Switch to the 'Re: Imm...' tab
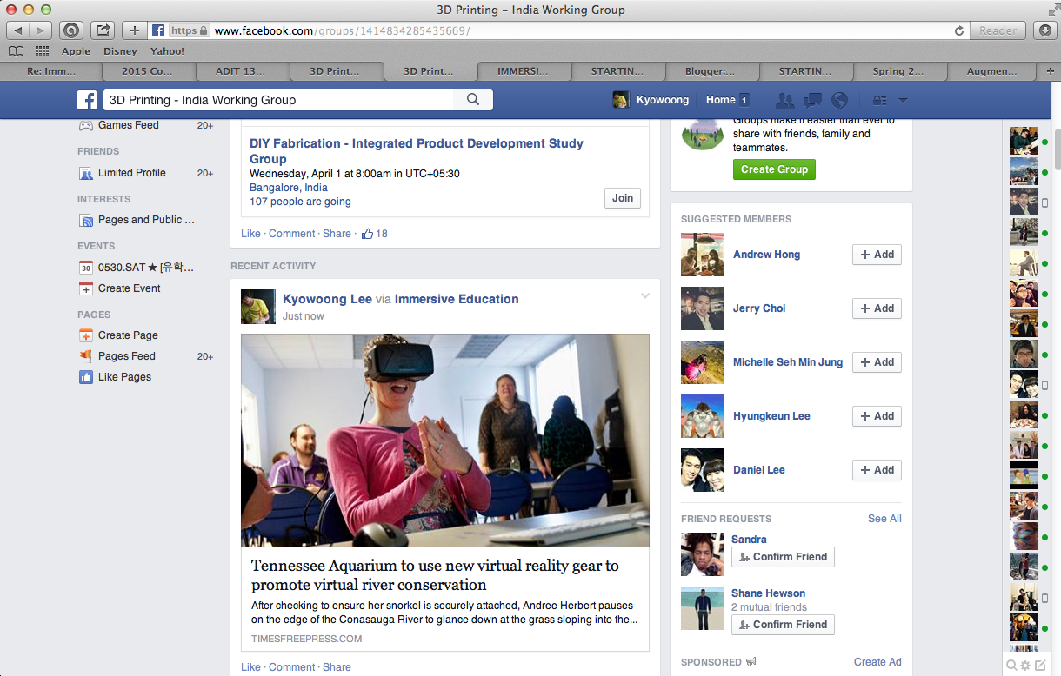This screenshot has height=676, width=1061. coord(51,71)
